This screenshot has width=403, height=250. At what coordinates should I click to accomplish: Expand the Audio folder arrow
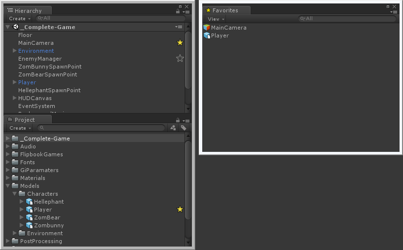click(8, 146)
